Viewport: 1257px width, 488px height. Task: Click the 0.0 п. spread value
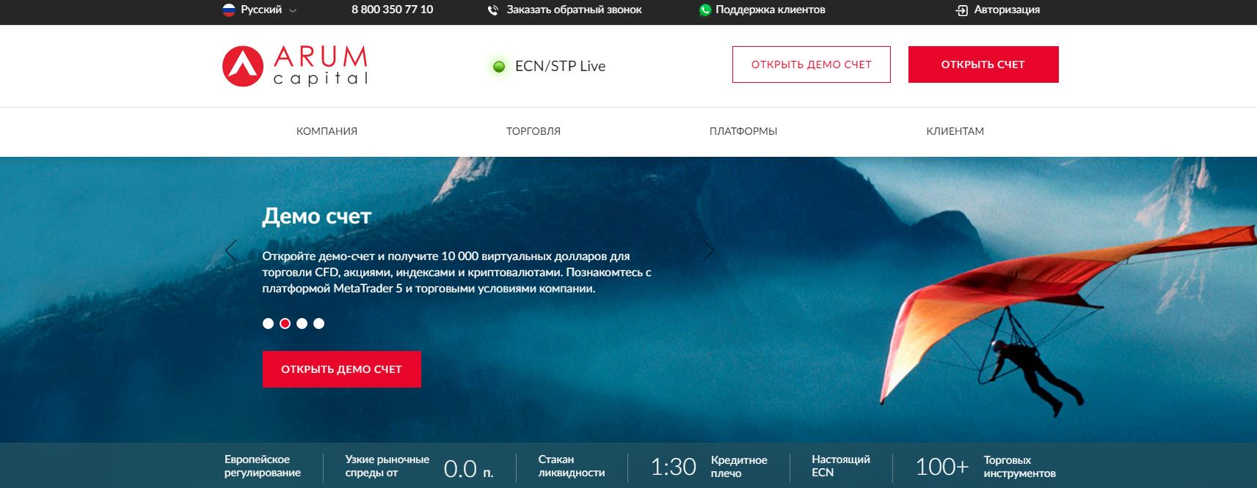468,467
